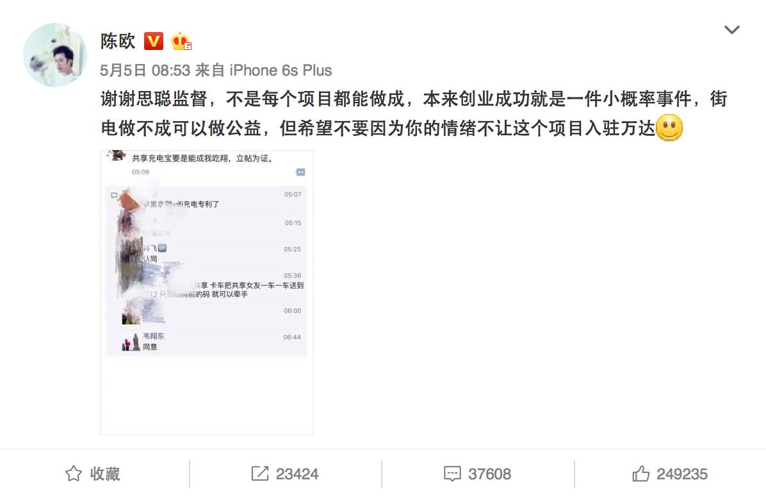Open the post options chevron menu
766x496 pixels.
731,30
